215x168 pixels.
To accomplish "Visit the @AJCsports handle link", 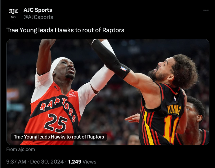I will pos(38,17).
